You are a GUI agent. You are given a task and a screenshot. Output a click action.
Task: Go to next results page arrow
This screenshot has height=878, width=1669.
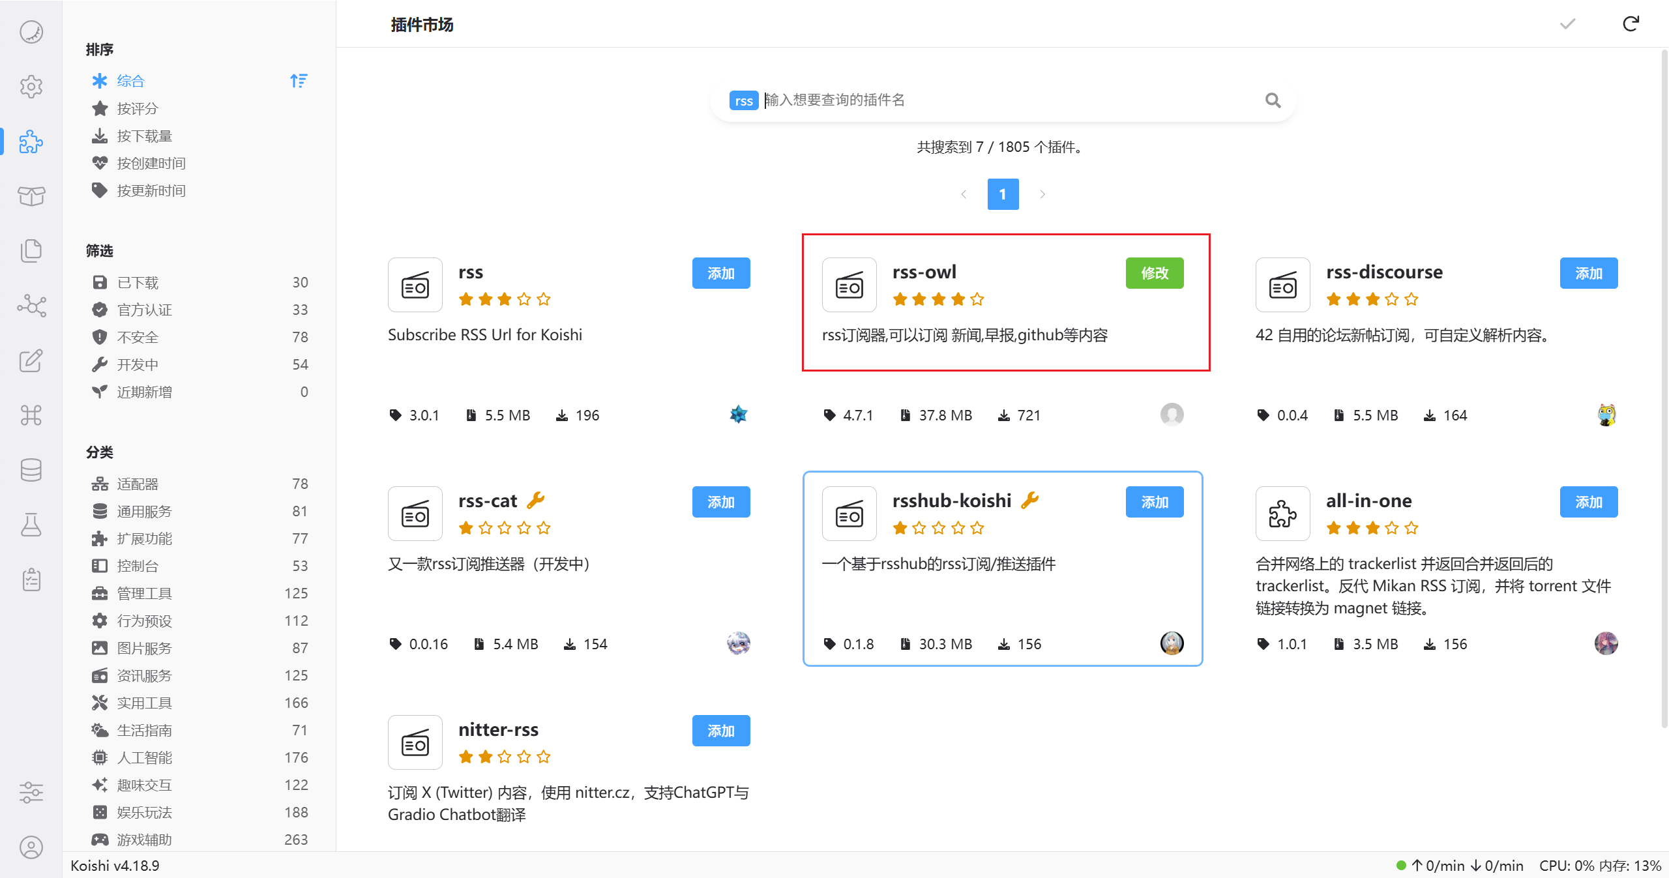[1042, 194]
